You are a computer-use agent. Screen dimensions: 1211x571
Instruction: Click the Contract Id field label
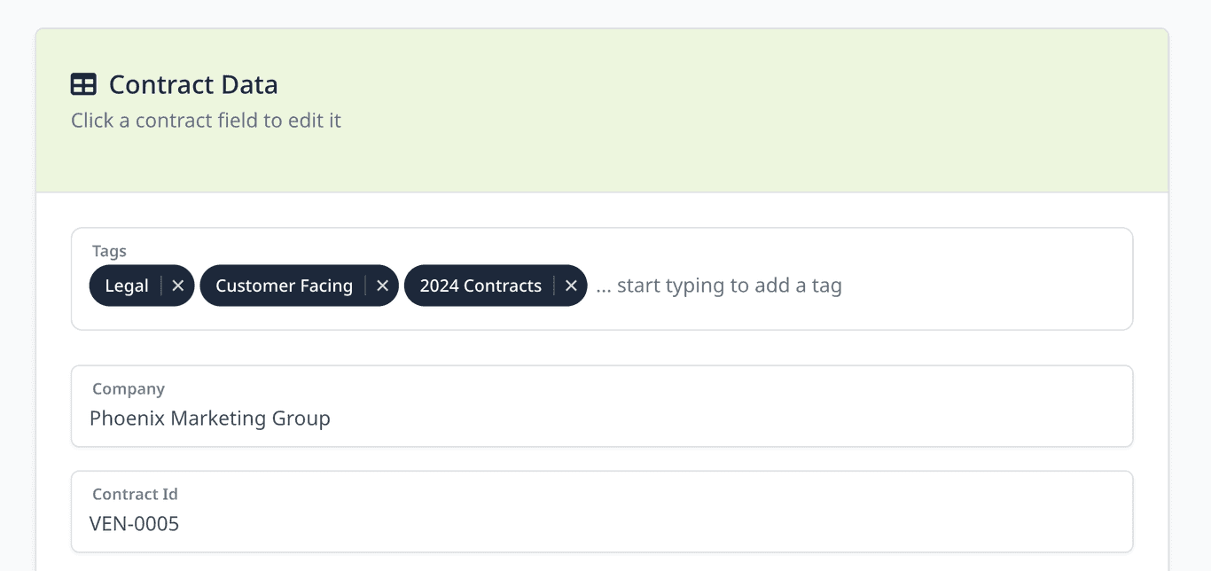click(x=135, y=494)
